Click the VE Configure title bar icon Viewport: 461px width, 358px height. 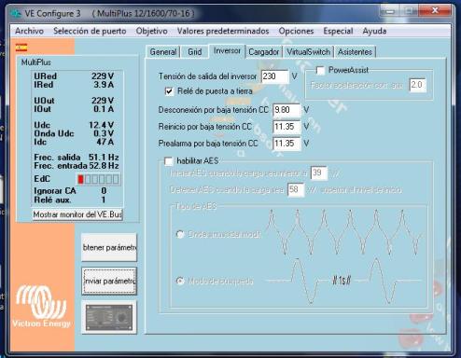tap(16, 14)
